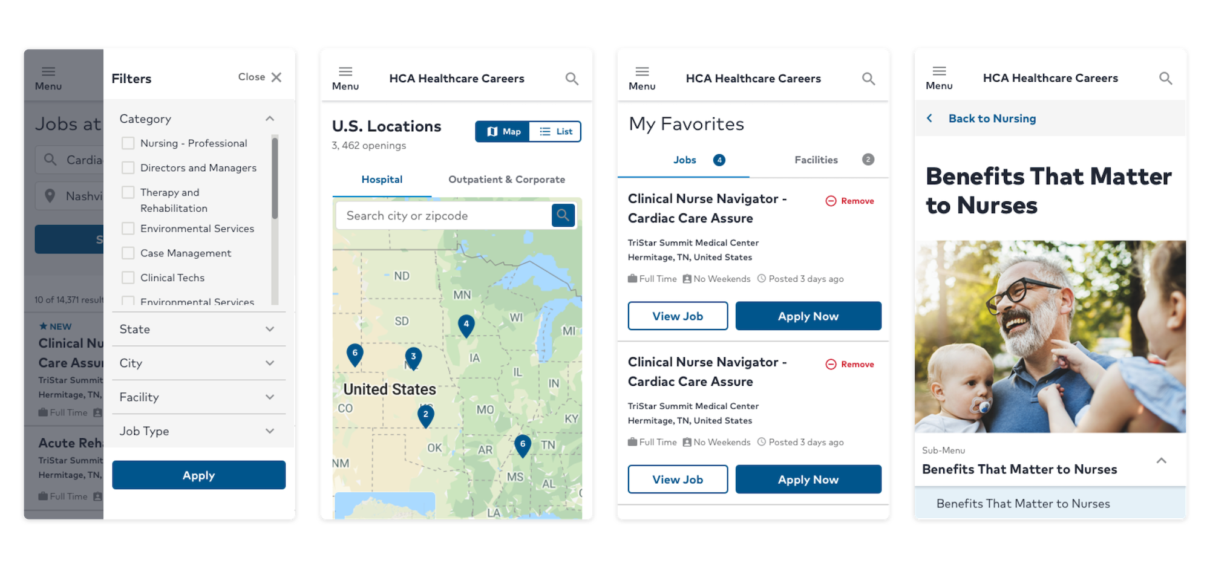The height and width of the screenshot is (569, 1210).
Task: Switch locations view to Map
Action: tap(503, 131)
